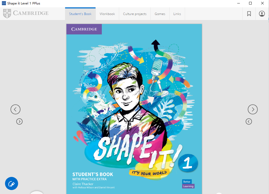Click the small right-chevron circle on left side
The height and width of the screenshot is (194, 269).
point(19,122)
